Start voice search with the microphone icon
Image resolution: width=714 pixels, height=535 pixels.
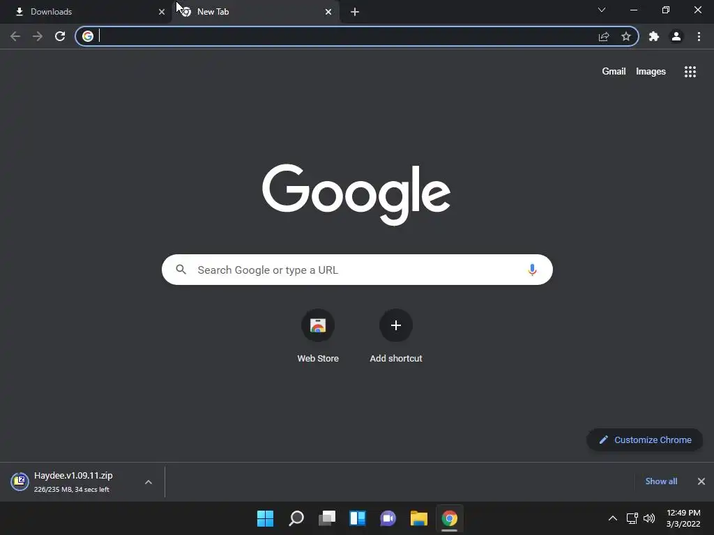(x=532, y=270)
